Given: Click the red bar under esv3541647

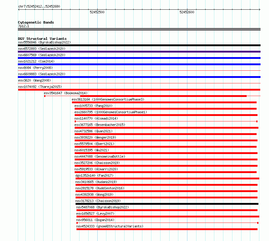Looking at the screenshot, I should pyautogui.click(x=163, y=96).
